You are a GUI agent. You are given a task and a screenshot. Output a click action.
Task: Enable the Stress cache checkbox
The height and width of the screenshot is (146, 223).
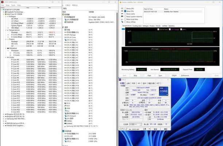pyautogui.click(x=125, y=14)
